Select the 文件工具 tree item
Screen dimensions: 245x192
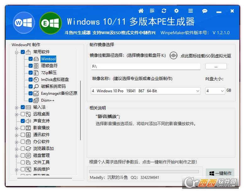[41, 163]
